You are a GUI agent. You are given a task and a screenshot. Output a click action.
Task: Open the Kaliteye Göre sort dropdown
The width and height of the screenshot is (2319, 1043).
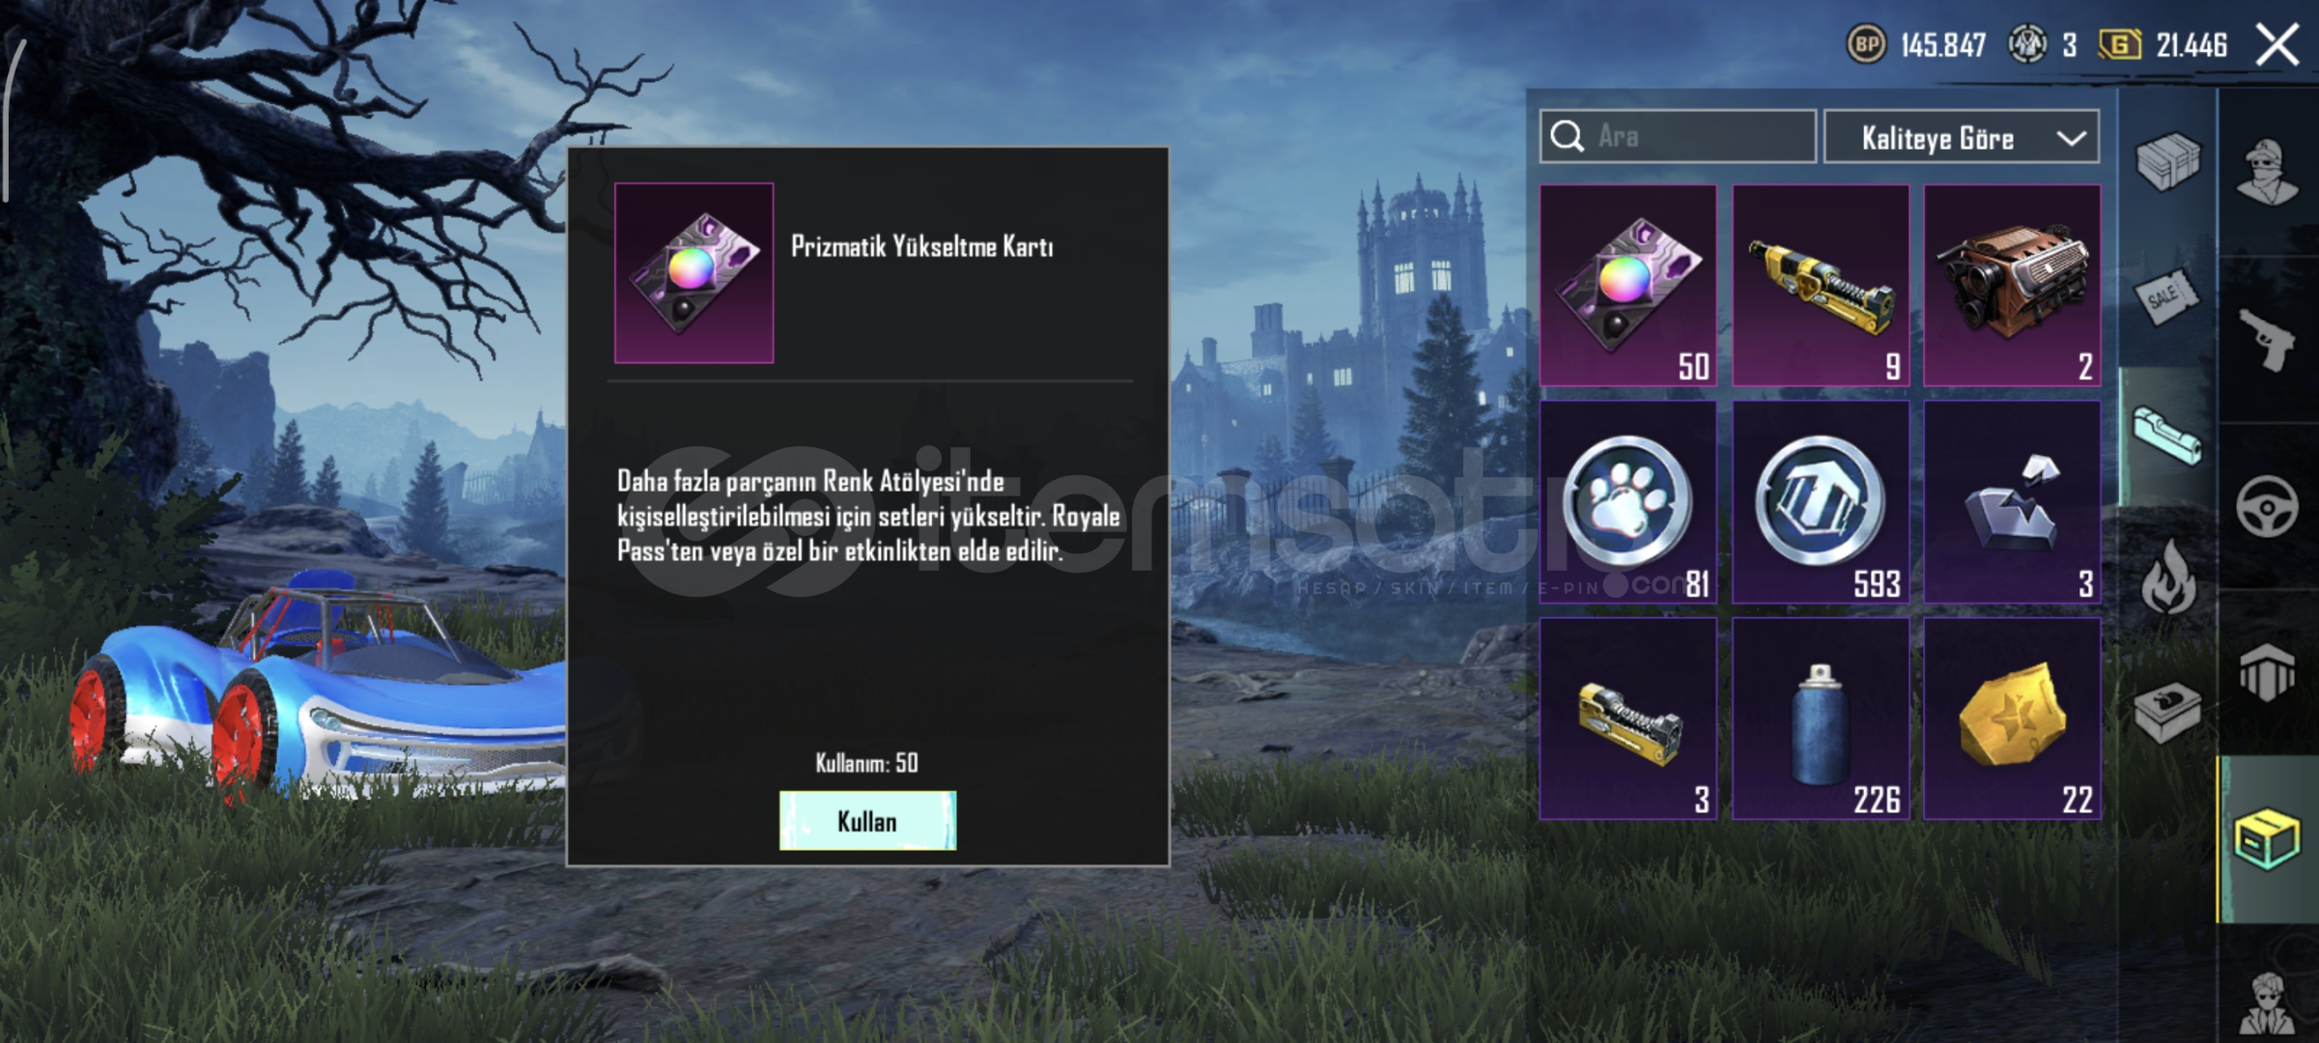coord(1961,137)
